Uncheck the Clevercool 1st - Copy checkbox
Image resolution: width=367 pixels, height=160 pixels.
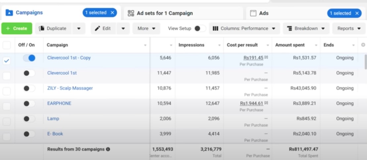(x=7, y=61)
